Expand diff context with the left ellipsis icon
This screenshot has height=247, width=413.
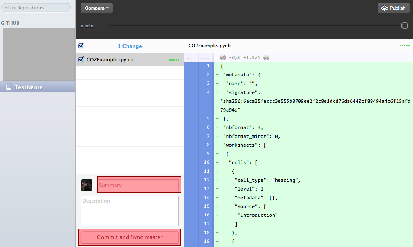[191, 57]
